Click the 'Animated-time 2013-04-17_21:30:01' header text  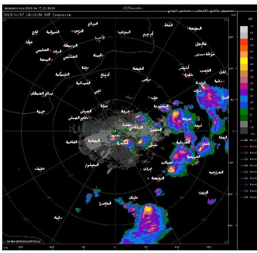(30, 8)
